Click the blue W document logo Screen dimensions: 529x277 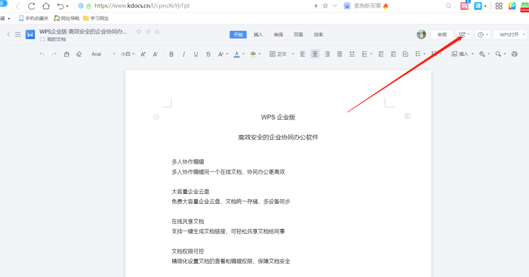pos(30,35)
